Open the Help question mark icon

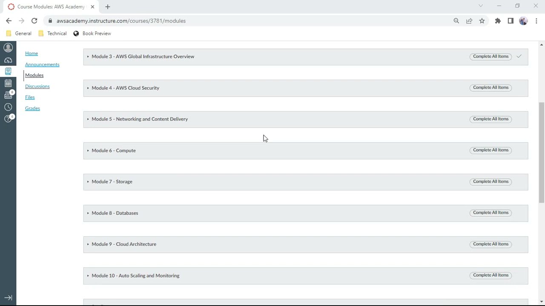coord(8,119)
